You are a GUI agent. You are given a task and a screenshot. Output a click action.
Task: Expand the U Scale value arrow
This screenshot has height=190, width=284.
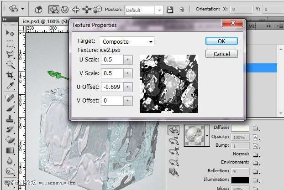click(128, 60)
